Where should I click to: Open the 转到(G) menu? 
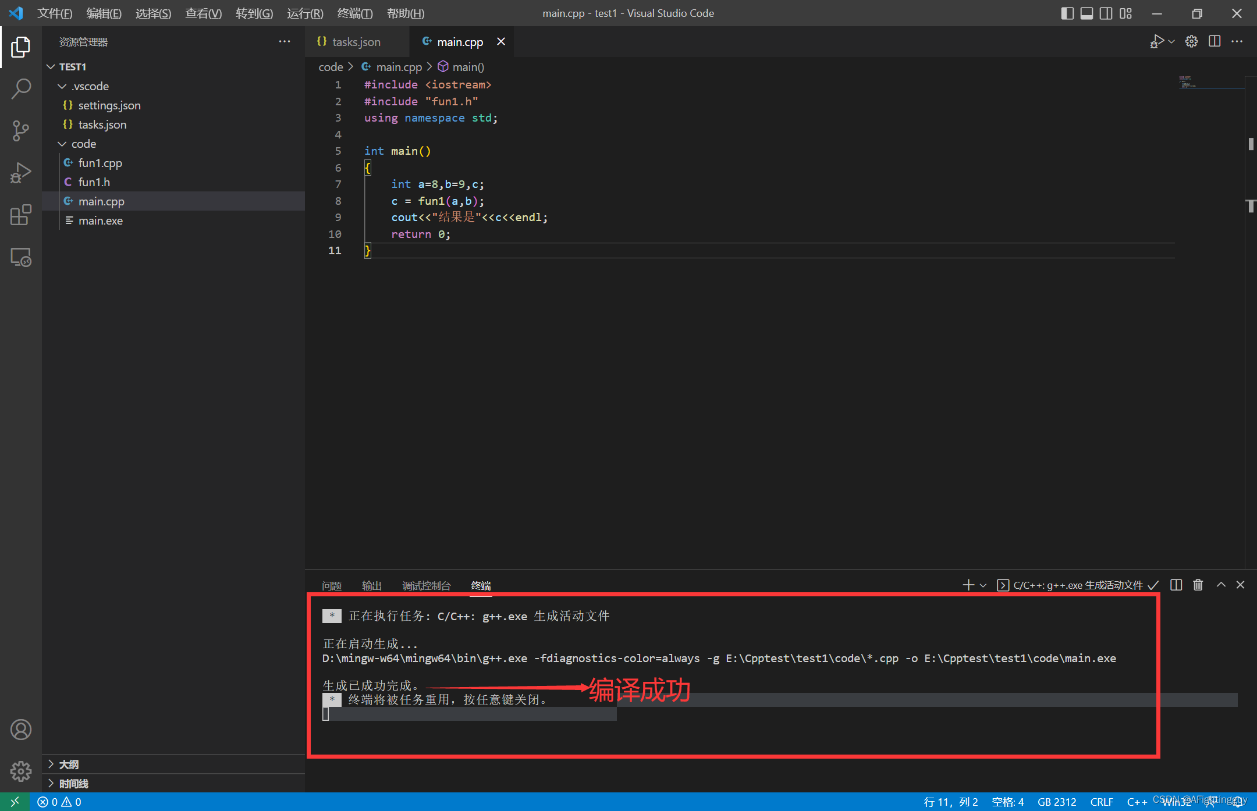[x=254, y=13]
